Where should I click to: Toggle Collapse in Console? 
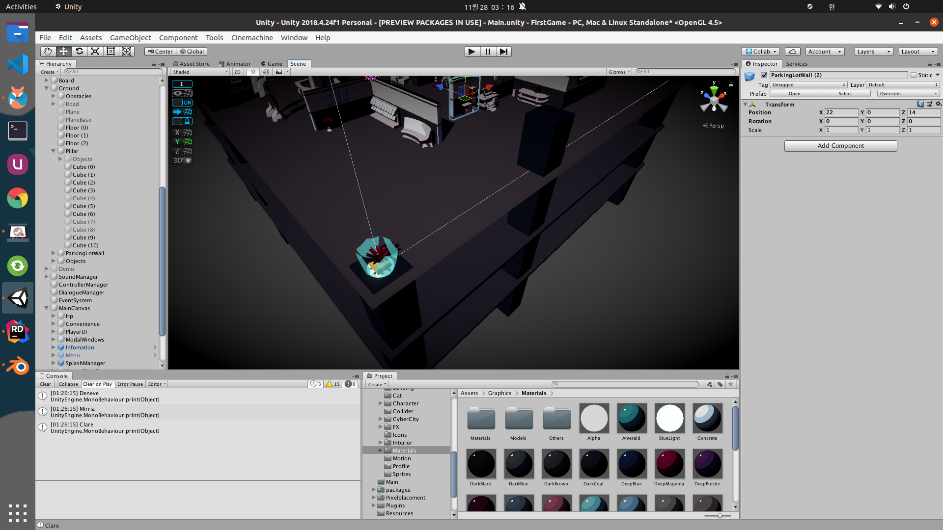(68, 384)
